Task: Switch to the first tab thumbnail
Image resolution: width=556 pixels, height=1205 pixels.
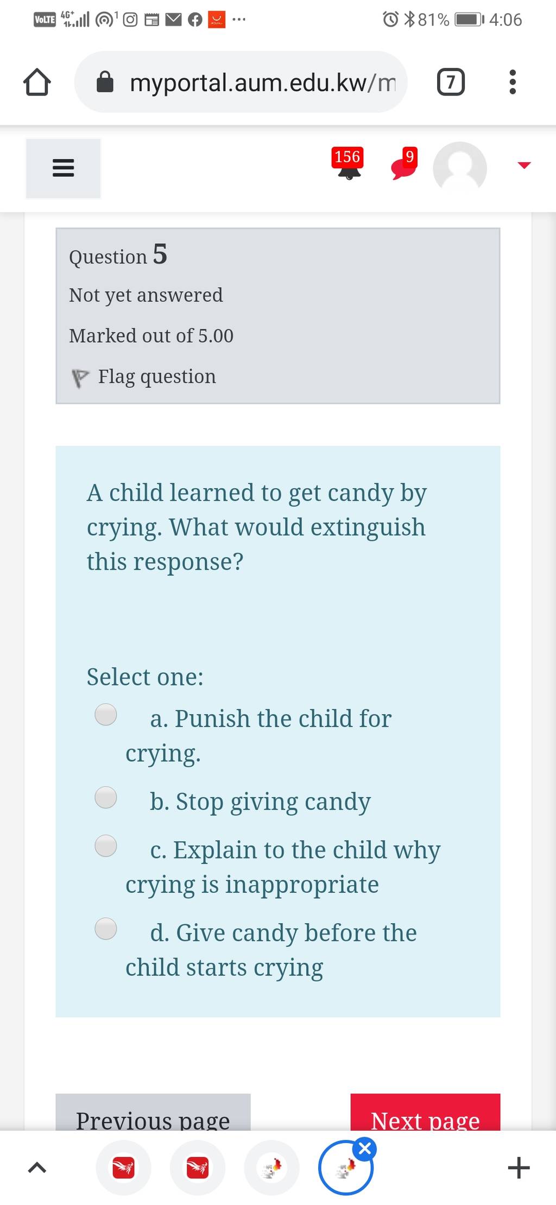Action: pyautogui.click(x=123, y=1168)
